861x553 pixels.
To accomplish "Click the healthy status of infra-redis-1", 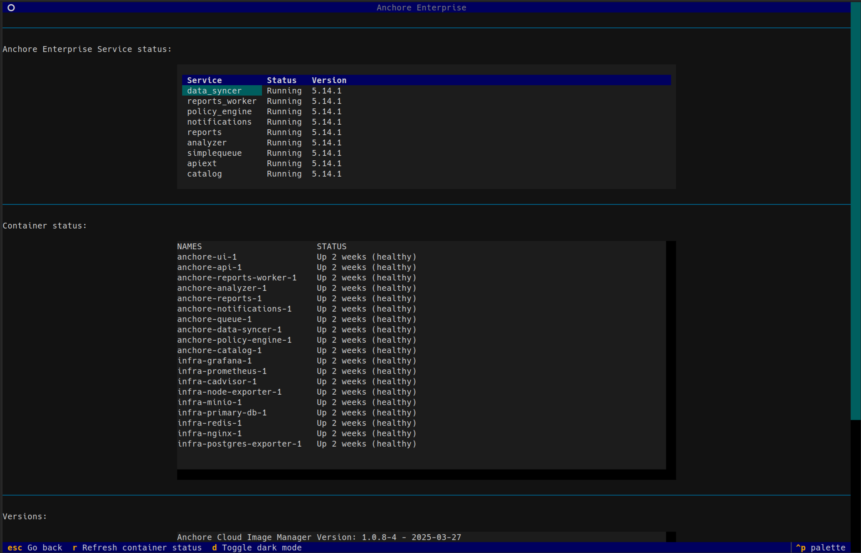I will pos(394,423).
